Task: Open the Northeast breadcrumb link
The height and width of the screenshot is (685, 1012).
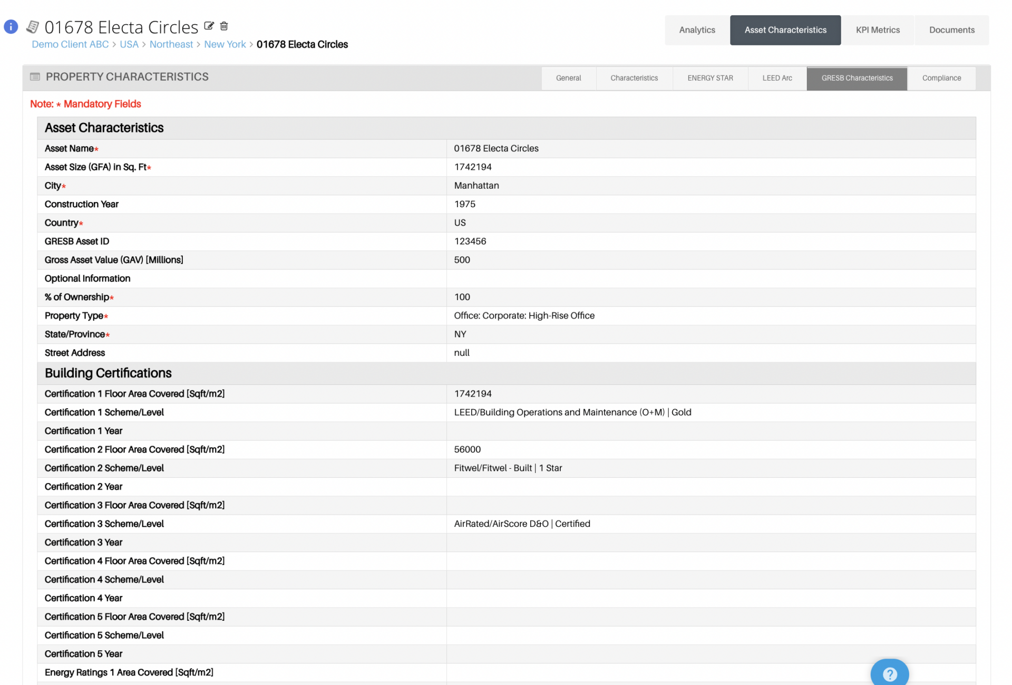Action: point(171,44)
